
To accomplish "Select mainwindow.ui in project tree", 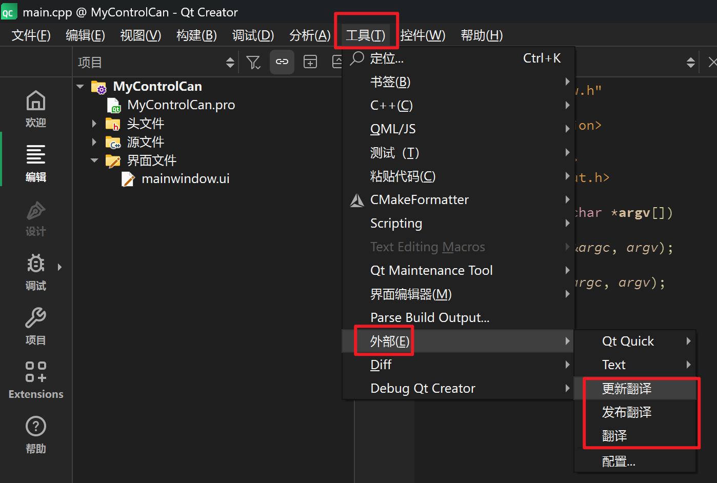I will 186,179.
